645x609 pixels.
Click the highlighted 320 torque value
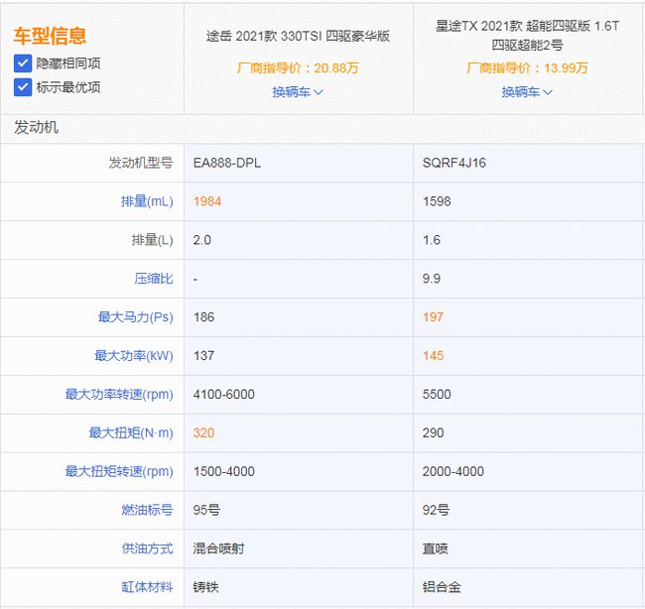tap(204, 433)
